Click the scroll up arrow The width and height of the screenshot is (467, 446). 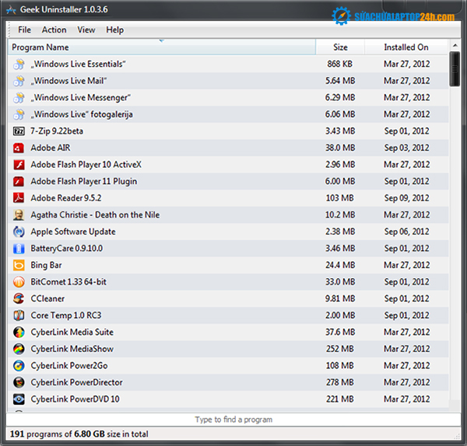click(x=455, y=46)
